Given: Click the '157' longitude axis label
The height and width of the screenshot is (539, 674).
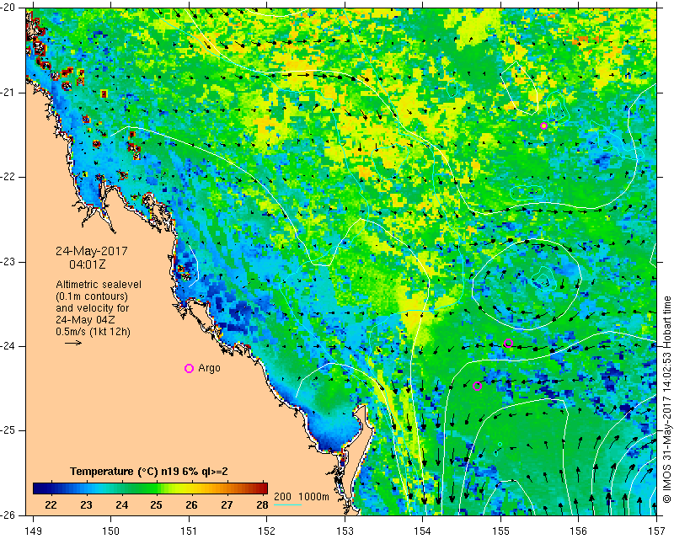Looking at the screenshot, I should coord(656,531).
